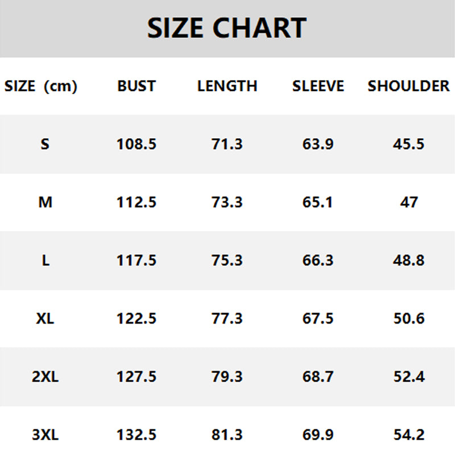Click the 108.5 bust value
This screenshot has height=455, width=455.
tap(136, 144)
